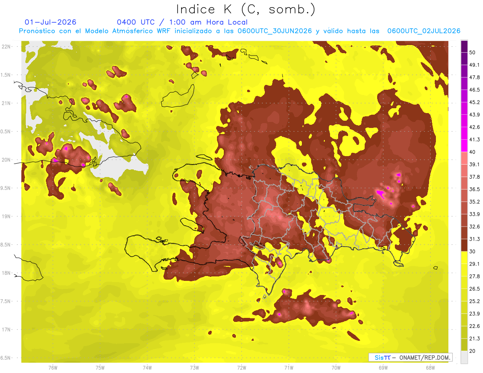Click the colorbar value '46.5'
Viewport: 483px width, 373px height.
(474, 90)
